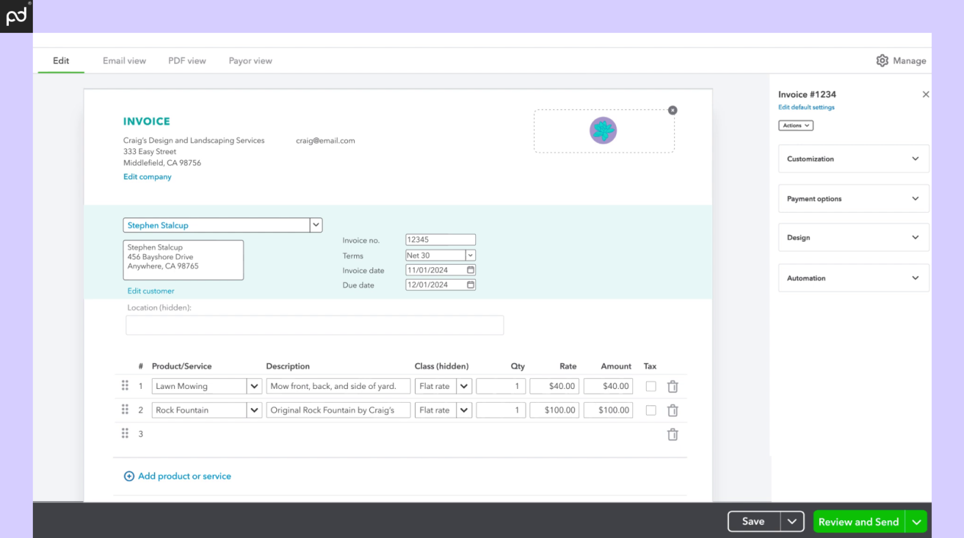Delete the Lawn Mowing line using the trash icon
The height and width of the screenshot is (538, 964).
pos(672,386)
